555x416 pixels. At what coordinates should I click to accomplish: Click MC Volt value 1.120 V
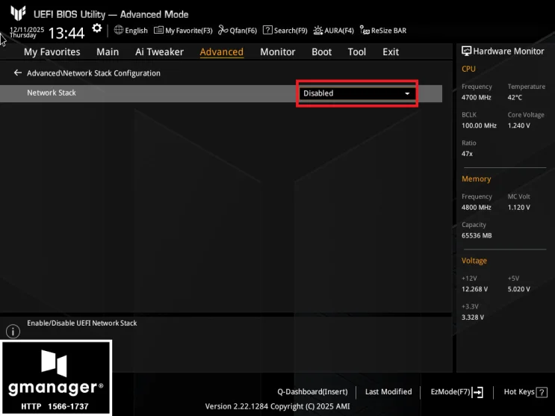click(x=518, y=208)
